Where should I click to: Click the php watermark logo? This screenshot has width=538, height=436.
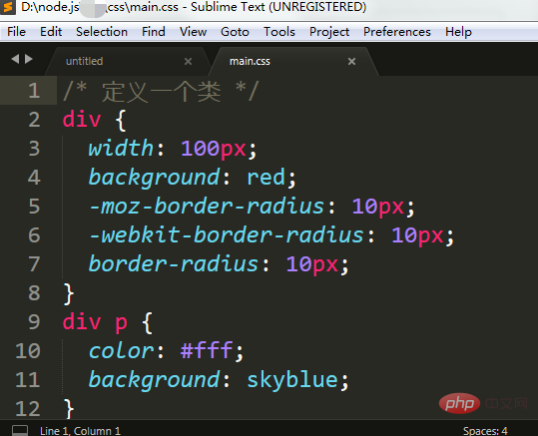[x=459, y=404]
